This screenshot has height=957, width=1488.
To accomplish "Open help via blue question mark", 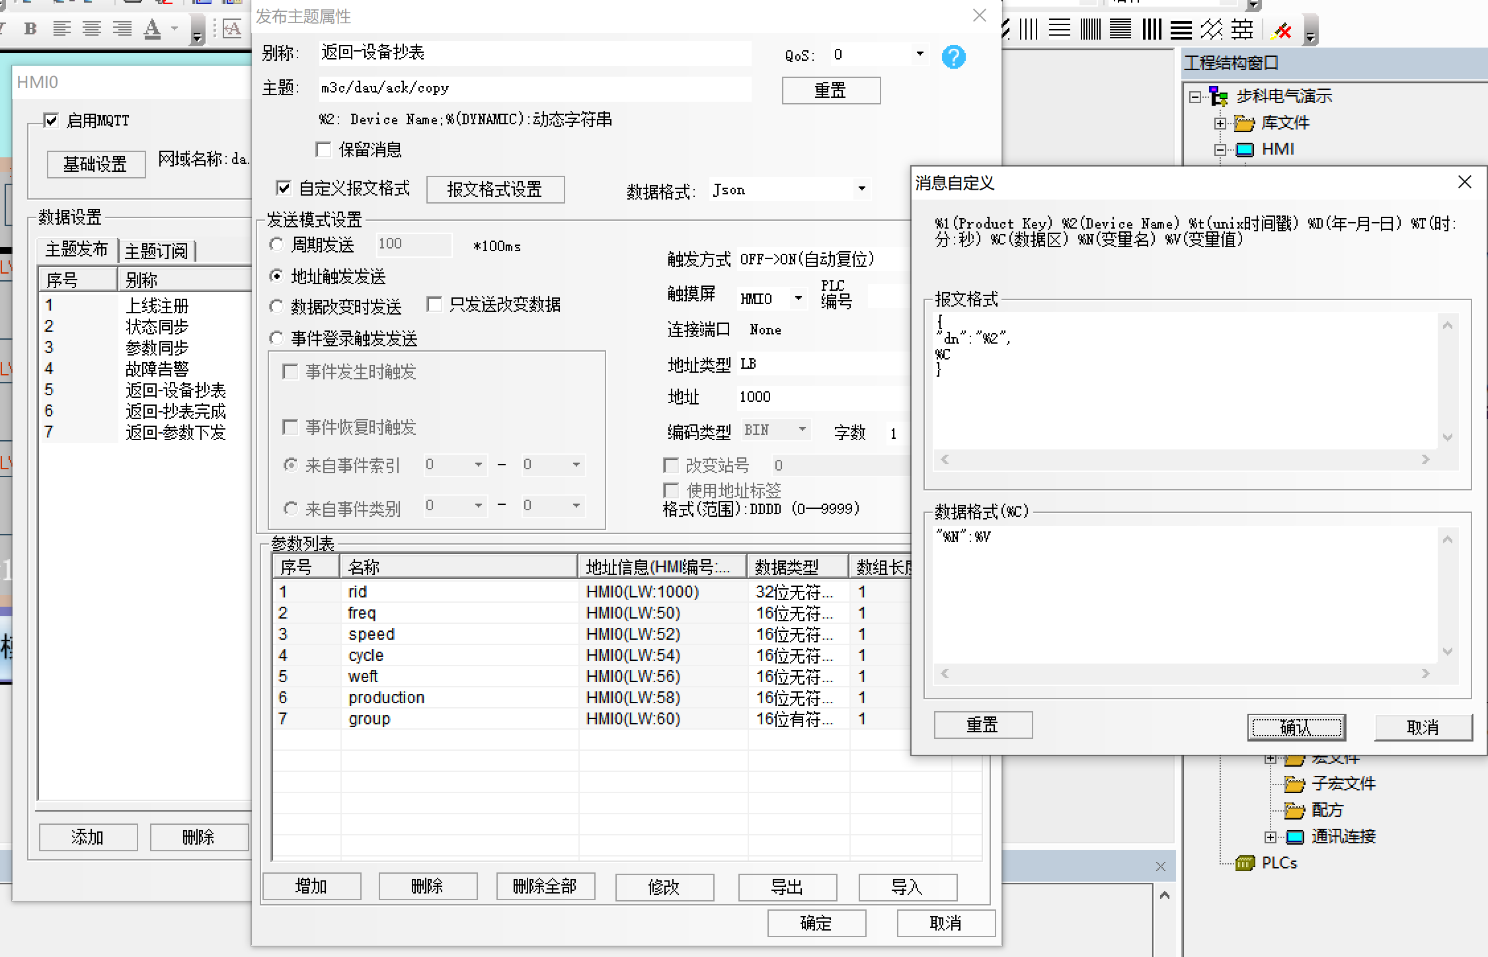I will [x=953, y=57].
